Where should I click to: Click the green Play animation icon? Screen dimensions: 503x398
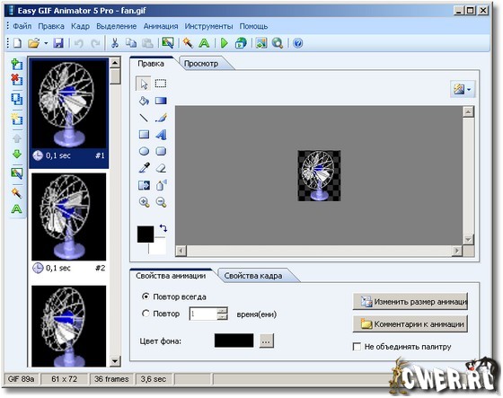coord(225,43)
